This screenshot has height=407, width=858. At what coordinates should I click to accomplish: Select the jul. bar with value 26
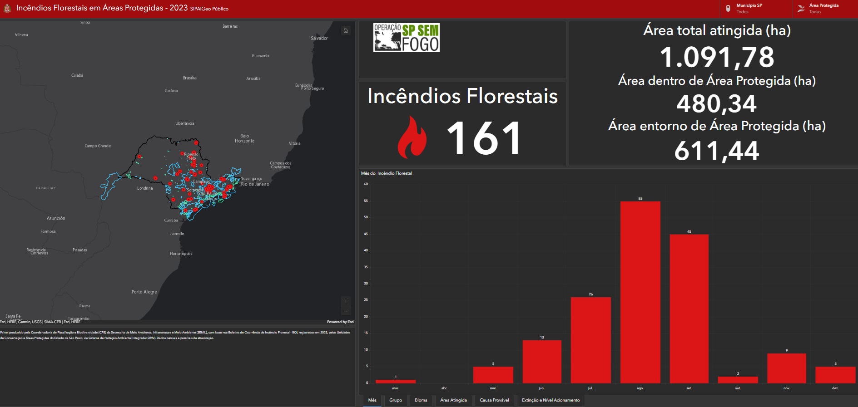(590, 340)
